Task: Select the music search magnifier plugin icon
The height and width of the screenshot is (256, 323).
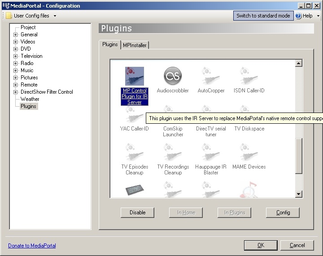Action: tap(249, 190)
